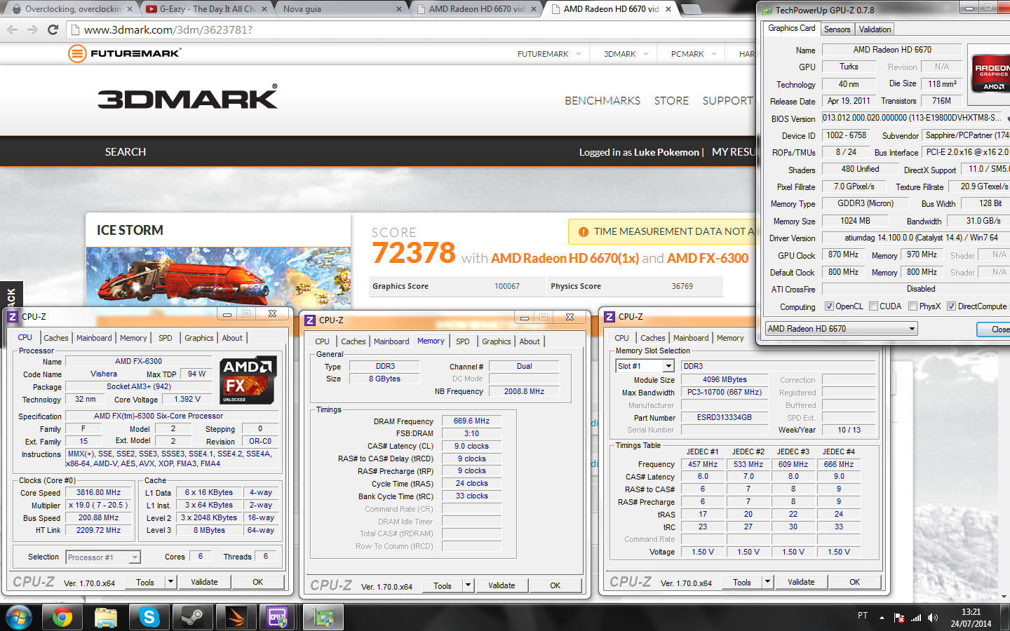Viewport: 1010px width, 631px height.
Task: Click the Z icon of the CPU-Z SPD window
Action: pos(610,317)
